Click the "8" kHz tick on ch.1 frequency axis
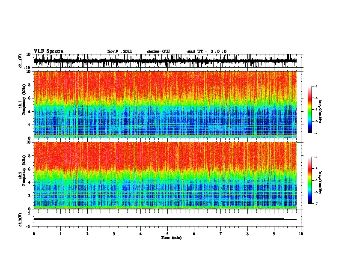The height and width of the screenshot is (262, 339). [30, 85]
